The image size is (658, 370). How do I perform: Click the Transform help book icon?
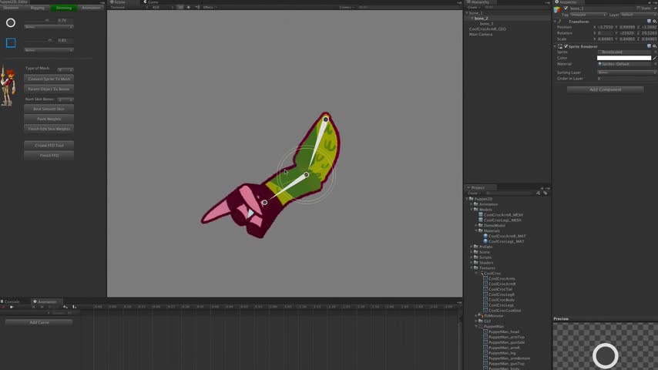tap(650, 22)
